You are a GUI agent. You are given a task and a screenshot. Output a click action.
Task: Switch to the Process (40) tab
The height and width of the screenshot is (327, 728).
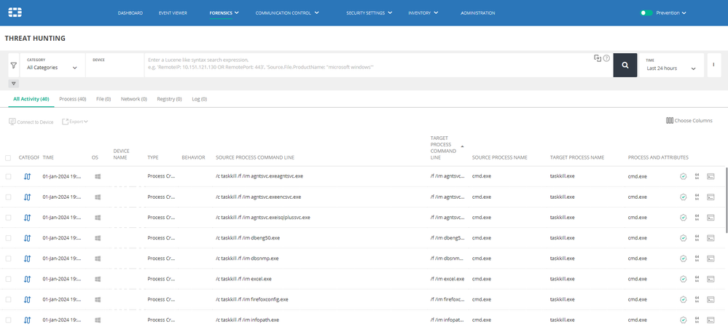(x=72, y=98)
